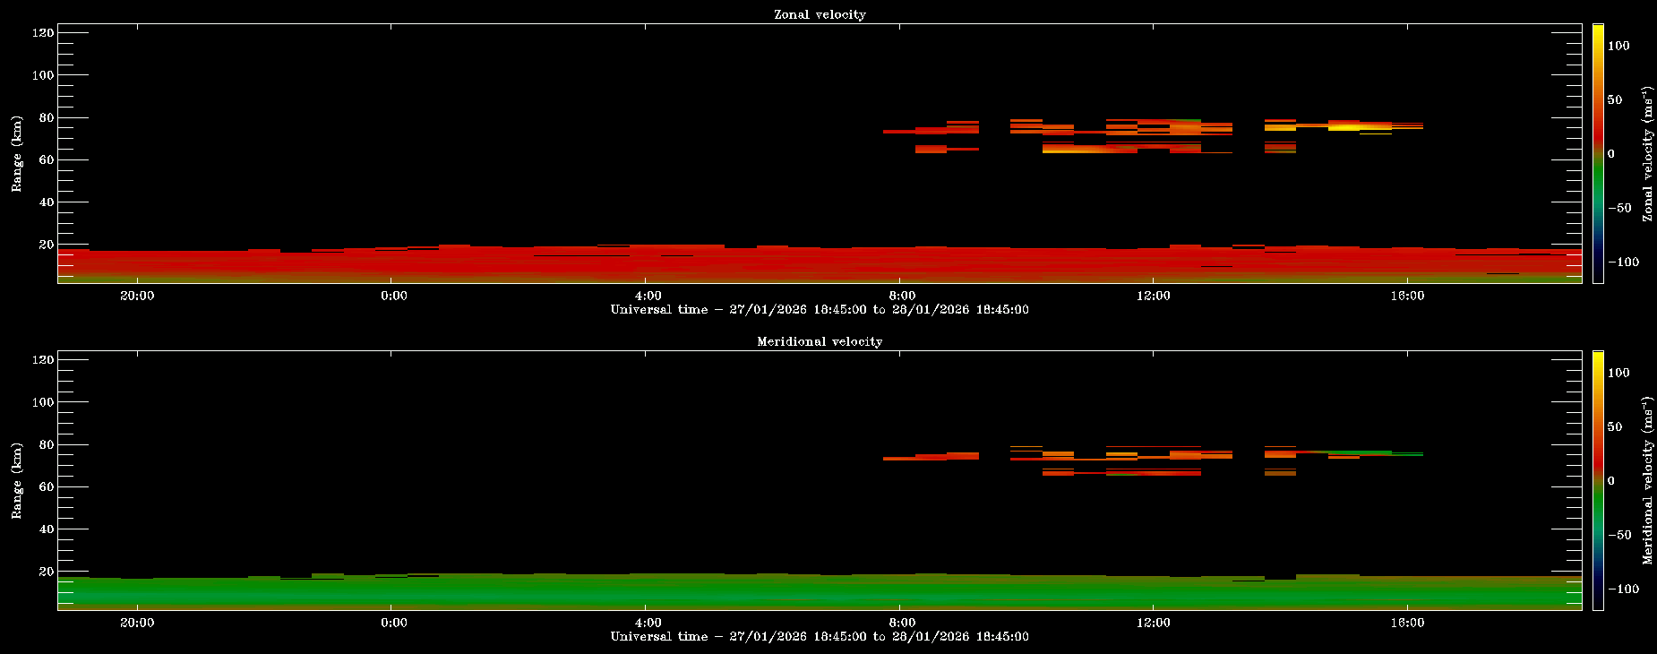Click the green low-altitude band in Meridional plot

point(806,591)
